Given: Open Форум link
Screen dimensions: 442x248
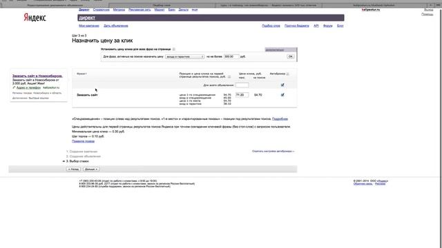Looking at the screenshot, I should click(x=327, y=26).
